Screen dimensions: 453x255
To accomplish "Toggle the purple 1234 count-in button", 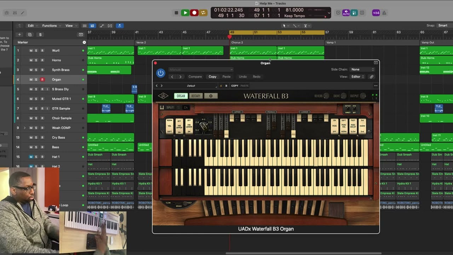I will [376, 13].
